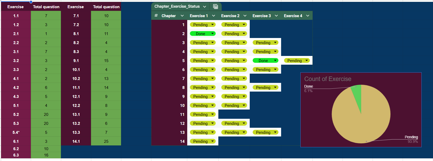
Task: Open the Chapter_Exercise_Status table name menu
Action: tap(205, 7)
